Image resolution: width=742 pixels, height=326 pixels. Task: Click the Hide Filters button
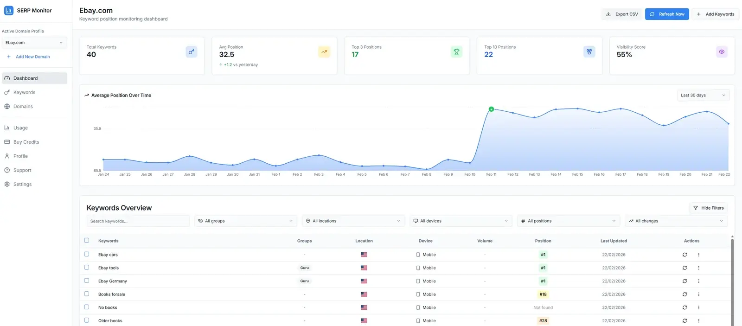[x=708, y=208]
